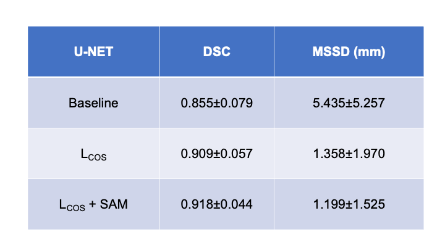Select the Baseline row label

pyautogui.click(x=93, y=102)
